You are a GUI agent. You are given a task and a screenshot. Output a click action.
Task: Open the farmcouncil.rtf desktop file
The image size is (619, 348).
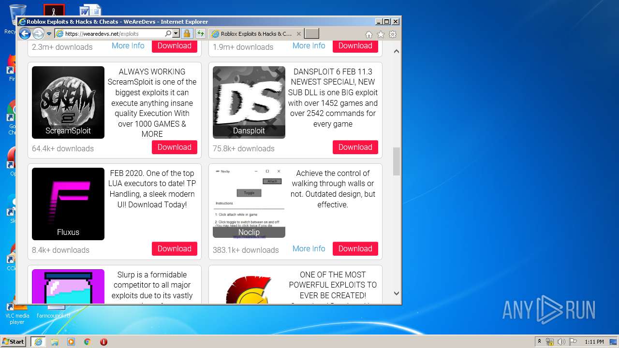coord(54,312)
